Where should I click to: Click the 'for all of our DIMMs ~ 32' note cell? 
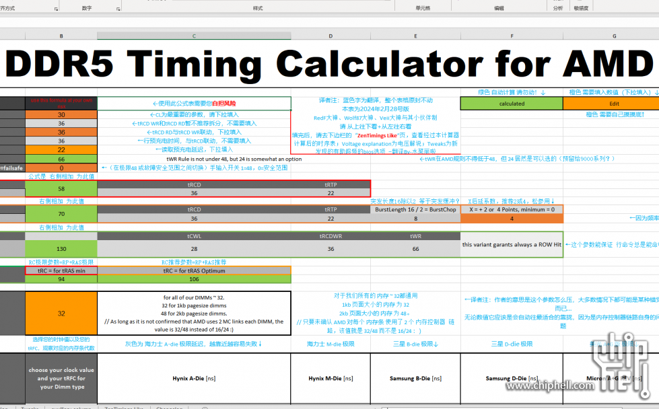194,313
